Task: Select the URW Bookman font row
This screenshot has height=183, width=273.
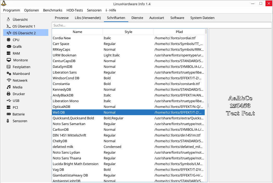Action: pyautogui.click(x=128, y=55)
